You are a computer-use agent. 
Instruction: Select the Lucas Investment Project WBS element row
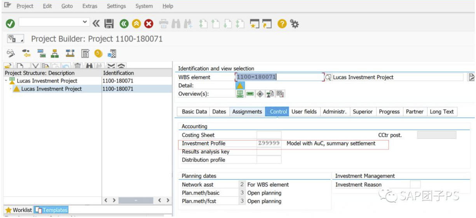[x=87, y=89]
